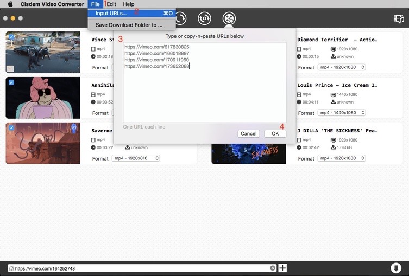Toggle checkbox on Vince Staples video thumbnail
The width and height of the screenshot is (409, 276).
pos(11,37)
